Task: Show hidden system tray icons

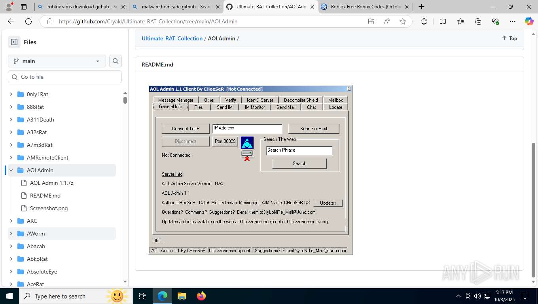Action: (458, 296)
